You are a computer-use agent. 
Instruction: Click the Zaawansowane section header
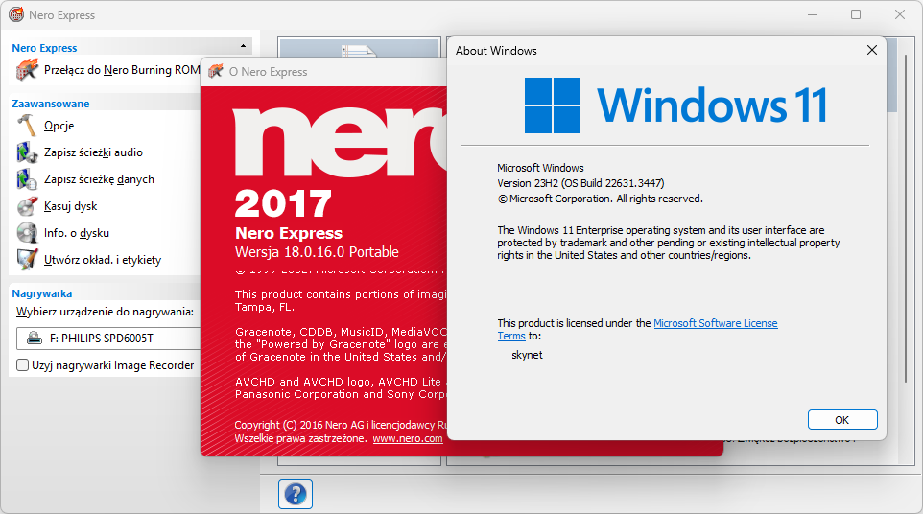[51, 104]
